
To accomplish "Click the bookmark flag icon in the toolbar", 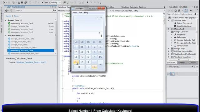I will tap(87, 2).
